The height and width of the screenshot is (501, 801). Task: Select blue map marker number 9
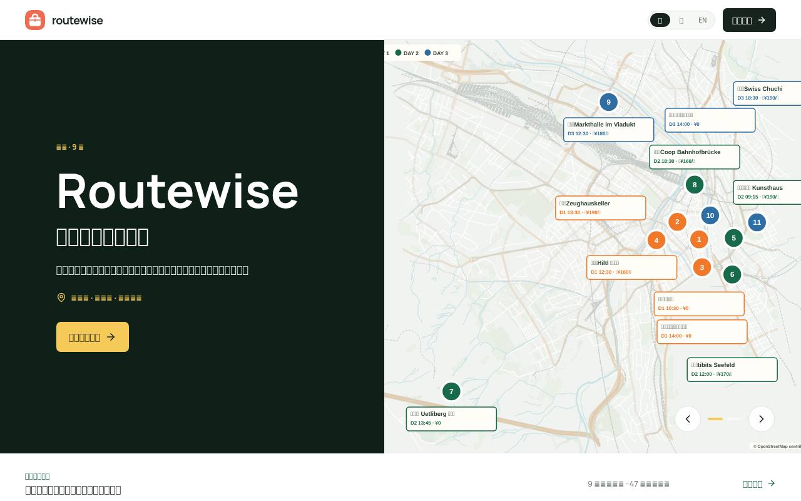point(609,102)
